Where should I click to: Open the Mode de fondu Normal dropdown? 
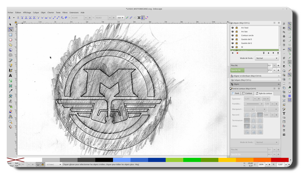coord(267,58)
